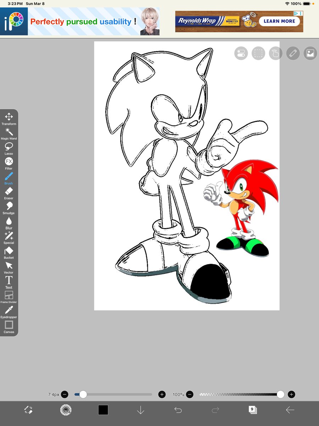Select the Text tool
Screen dimensions: 319x426
click(9, 283)
